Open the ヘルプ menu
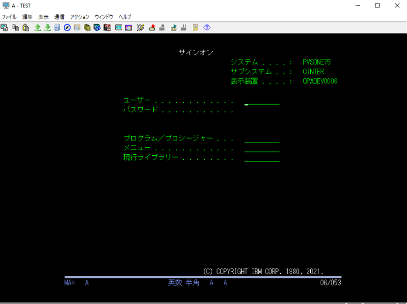 (125, 17)
